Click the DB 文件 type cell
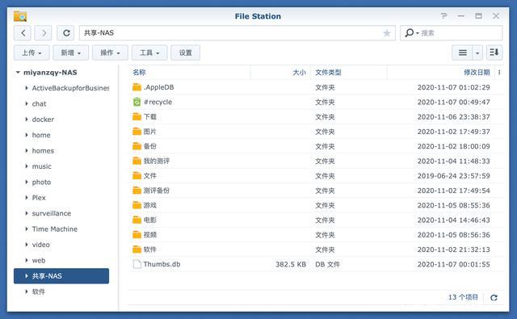Image resolution: width=517 pixels, height=319 pixels. click(x=327, y=264)
